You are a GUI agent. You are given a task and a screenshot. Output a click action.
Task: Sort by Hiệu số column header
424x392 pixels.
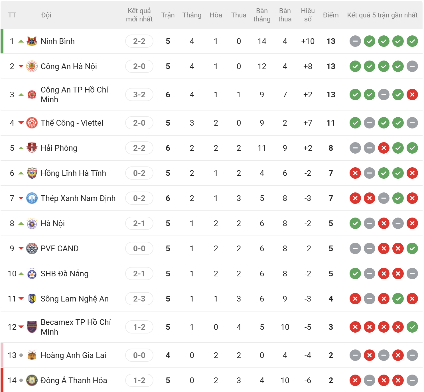point(308,15)
